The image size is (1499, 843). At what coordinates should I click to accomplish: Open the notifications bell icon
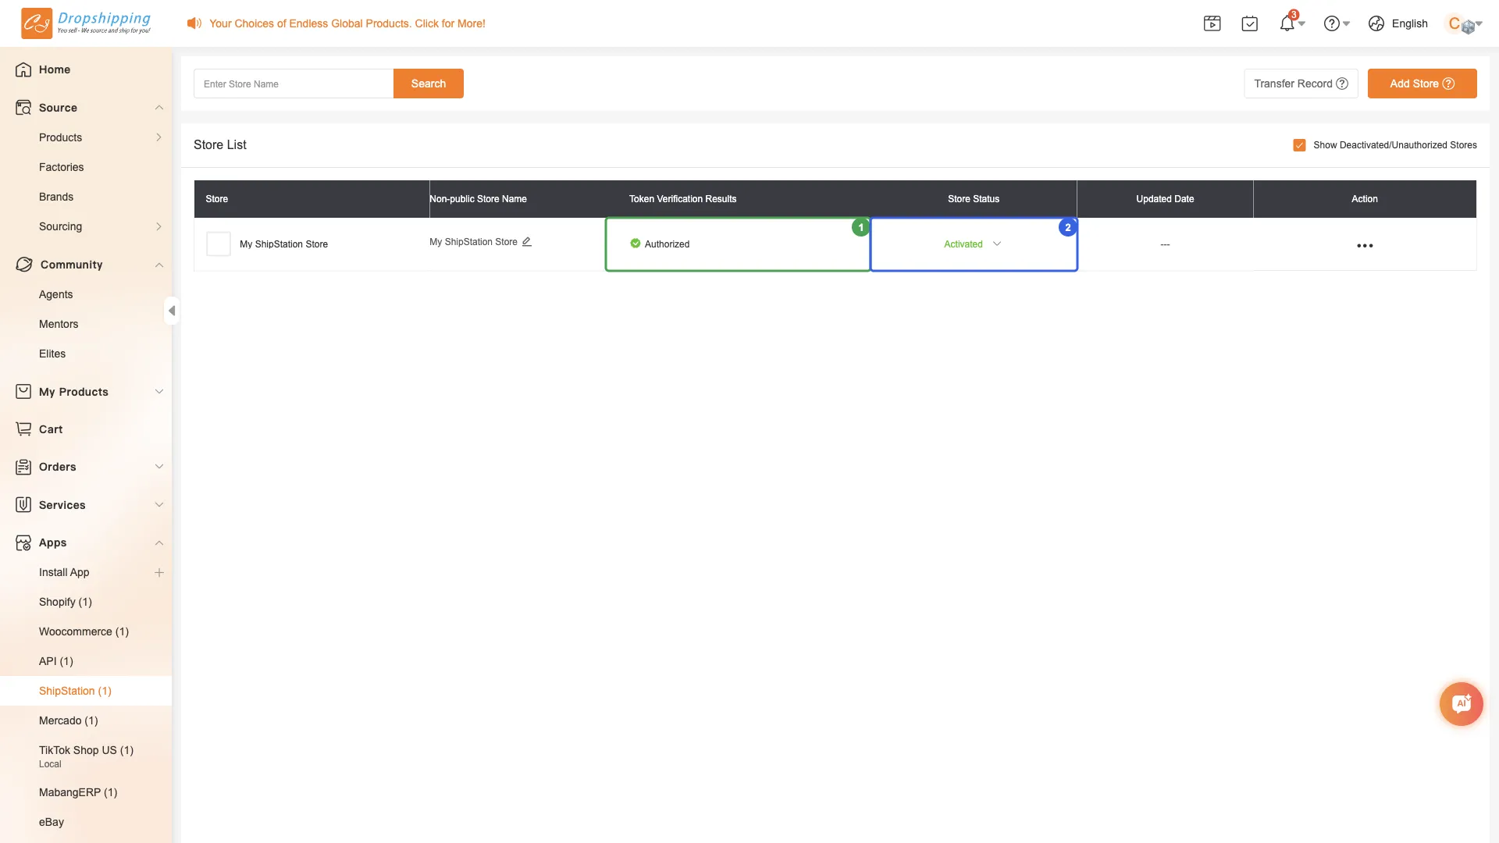tap(1287, 23)
